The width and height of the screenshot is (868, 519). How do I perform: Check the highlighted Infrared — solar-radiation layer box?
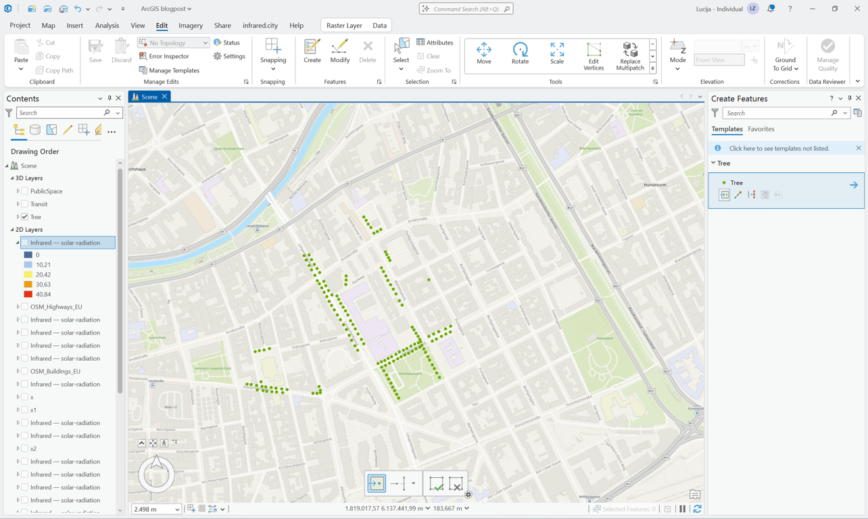pos(25,243)
